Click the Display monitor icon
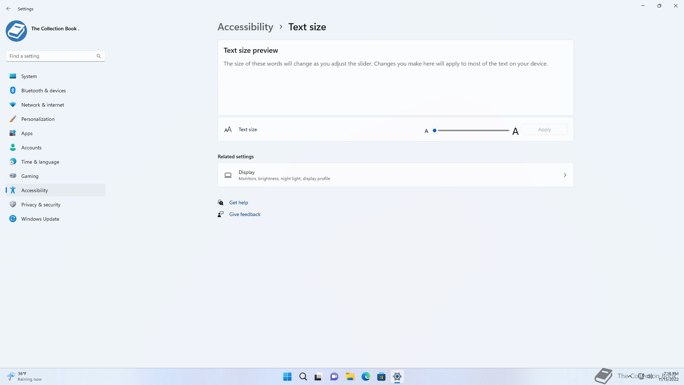The height and width of the screenshot is (385, 684). coord(228,175)
